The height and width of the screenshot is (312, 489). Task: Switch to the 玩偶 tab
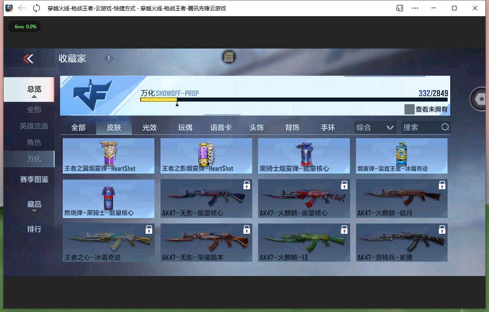[x=185, y=128]
